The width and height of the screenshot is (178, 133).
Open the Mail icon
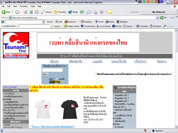[x=88, y=12]
